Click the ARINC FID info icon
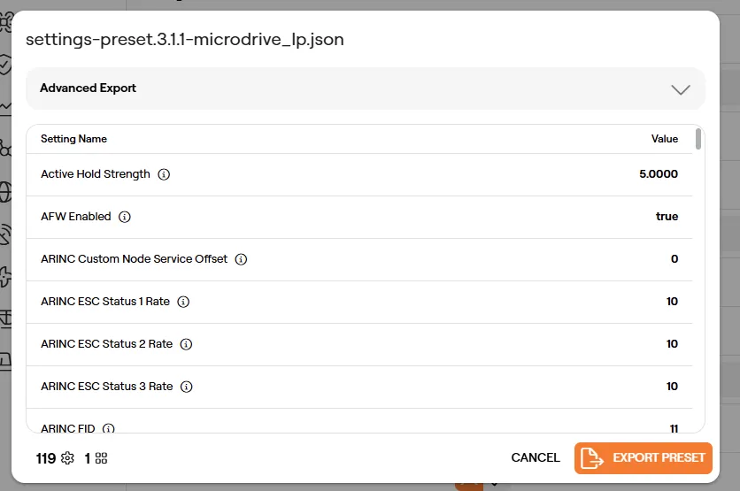This screenshot has width=740, height=491. point(109,428)
